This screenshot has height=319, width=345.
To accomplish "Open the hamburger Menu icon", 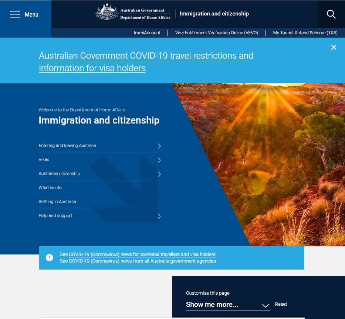I will (15, 14).
